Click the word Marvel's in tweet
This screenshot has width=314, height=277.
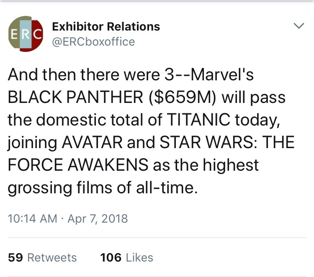tap(222, 74)
